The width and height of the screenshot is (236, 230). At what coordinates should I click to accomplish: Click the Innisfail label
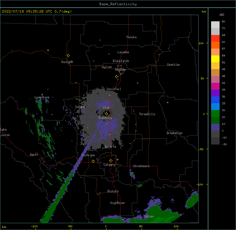pos(114,89)
